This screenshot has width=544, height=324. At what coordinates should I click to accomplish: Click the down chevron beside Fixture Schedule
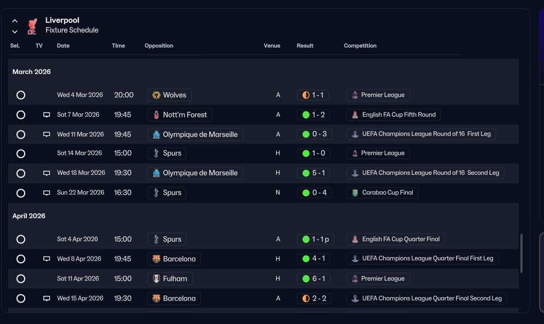(15, 32)
